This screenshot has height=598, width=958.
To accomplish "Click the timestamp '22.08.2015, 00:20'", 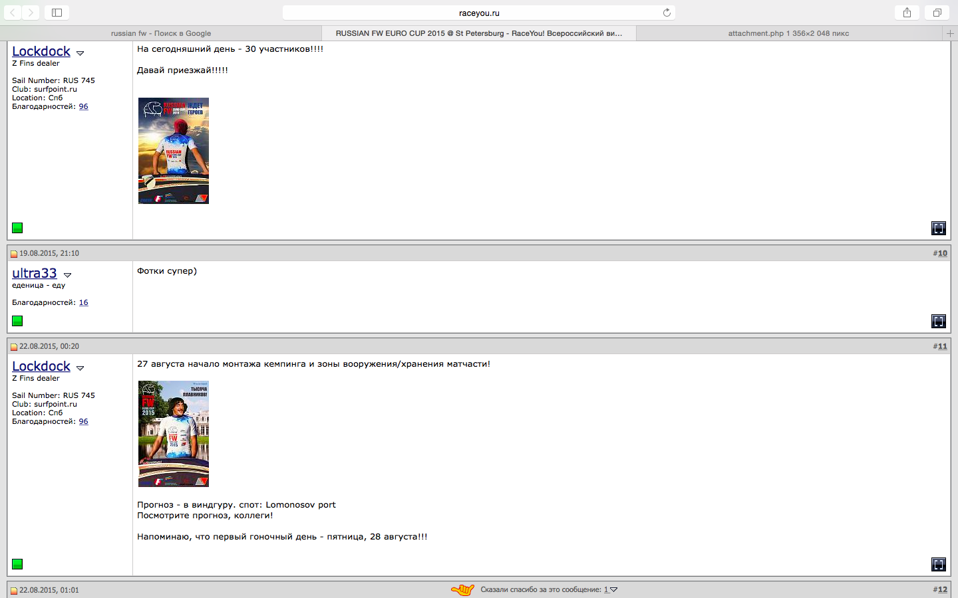I will click(49, 346).
